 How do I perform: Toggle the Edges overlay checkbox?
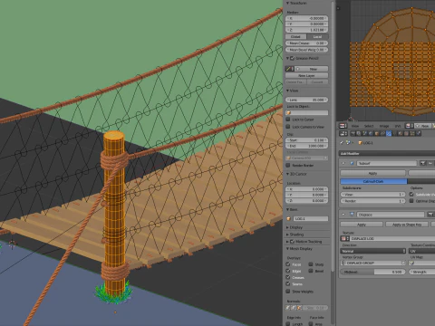[288, 271]
